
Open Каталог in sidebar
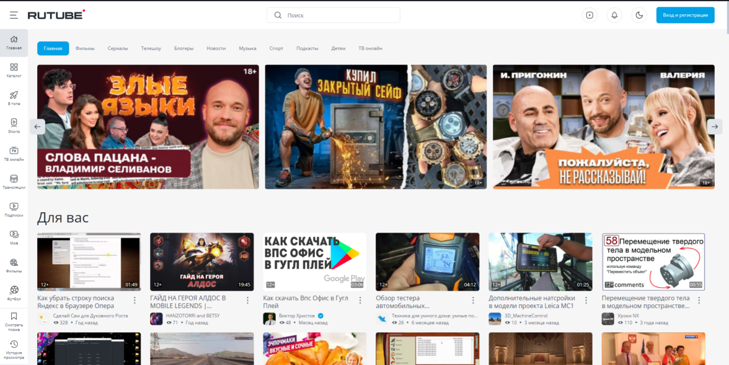click(x=14, y=71)
